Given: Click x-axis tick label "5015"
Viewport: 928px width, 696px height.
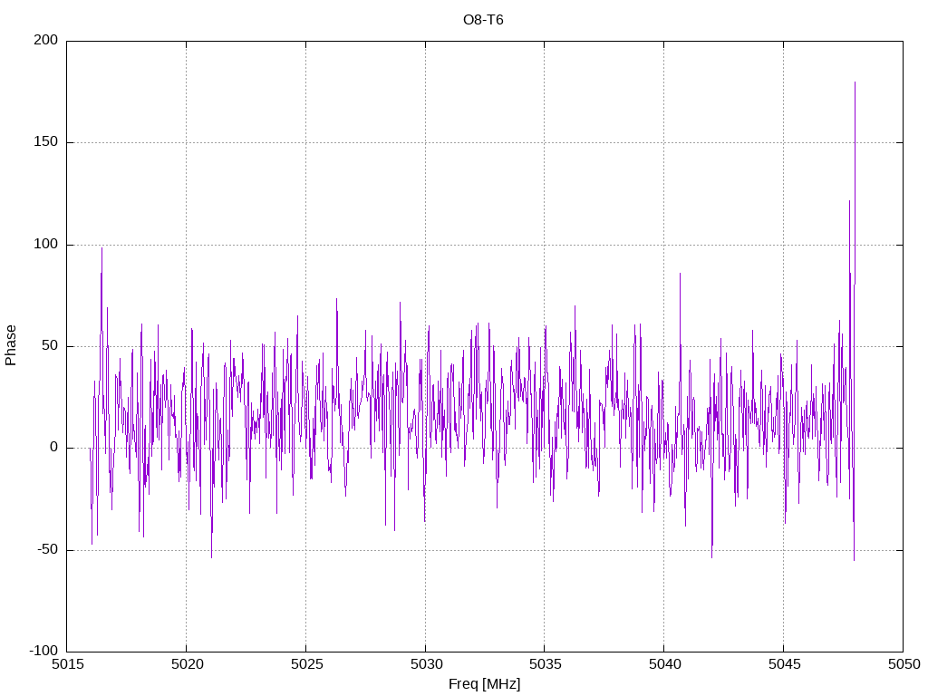Looking at the screenshot, I should (x=67, y=664).
